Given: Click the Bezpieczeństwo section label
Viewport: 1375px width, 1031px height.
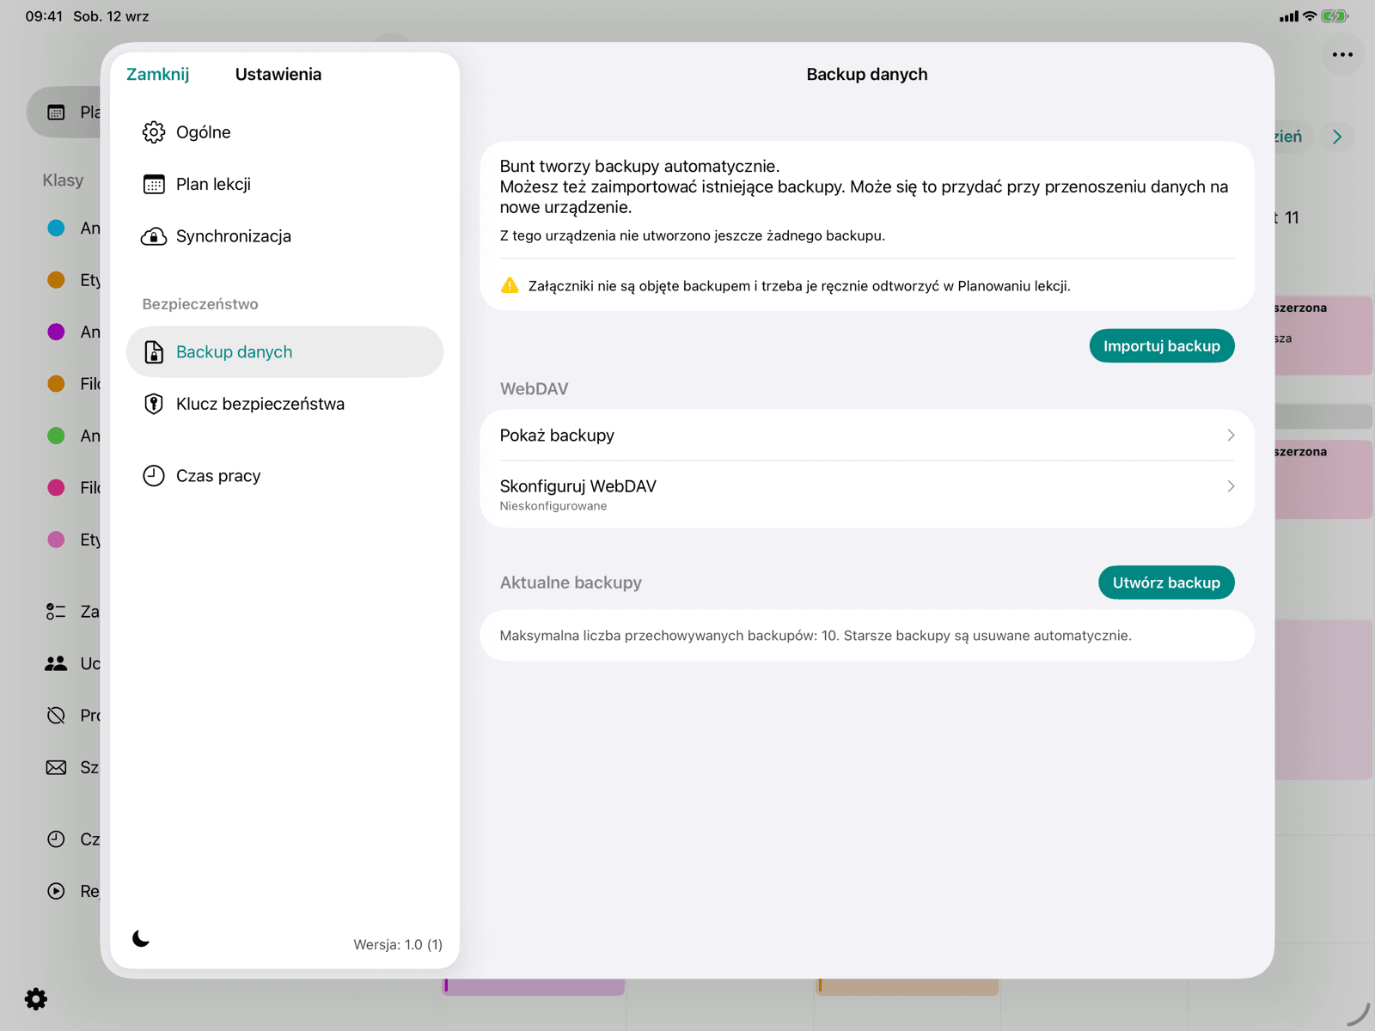Looking at the screenshot, I should (x=200, y=304).
